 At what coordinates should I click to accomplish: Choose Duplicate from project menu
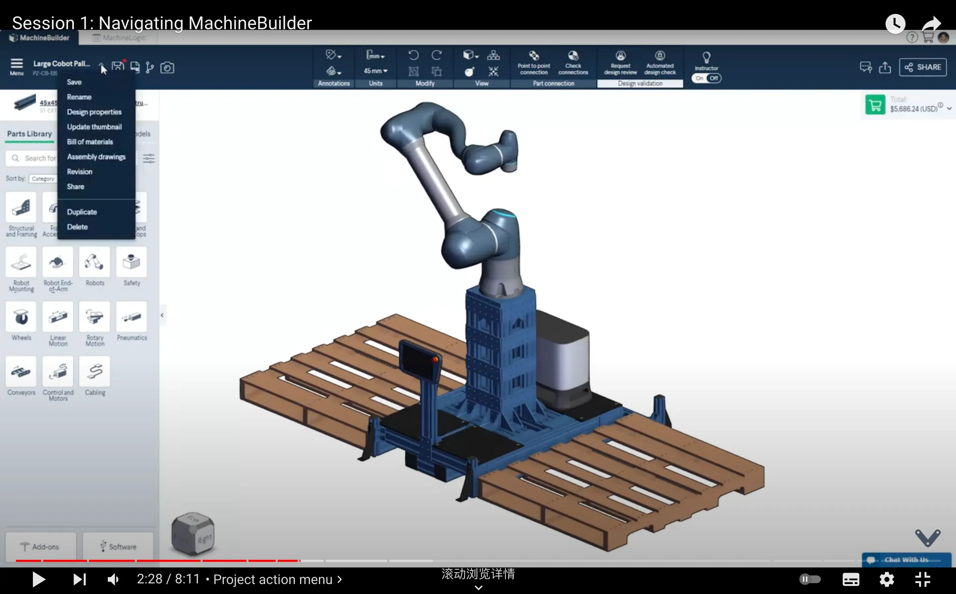point(82,212)
